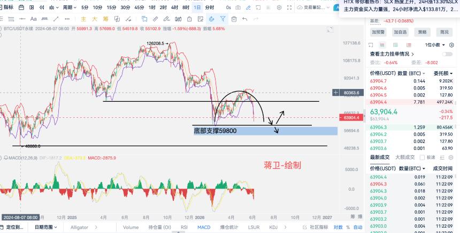Open the 1位小数 decimal precision dropdown
This screenshot has width=460, height=233.
pos(435,45)
